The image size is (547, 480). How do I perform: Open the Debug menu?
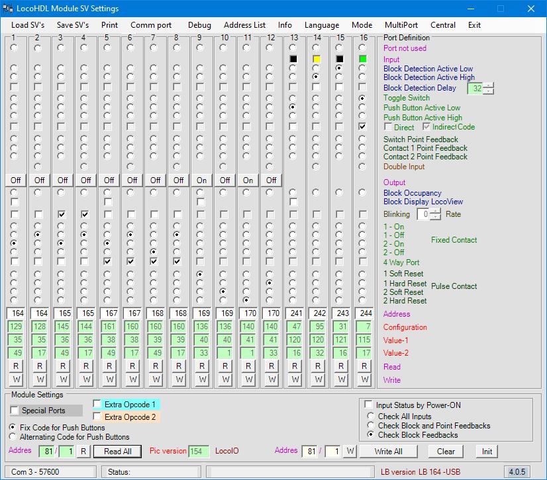point(199,25)
